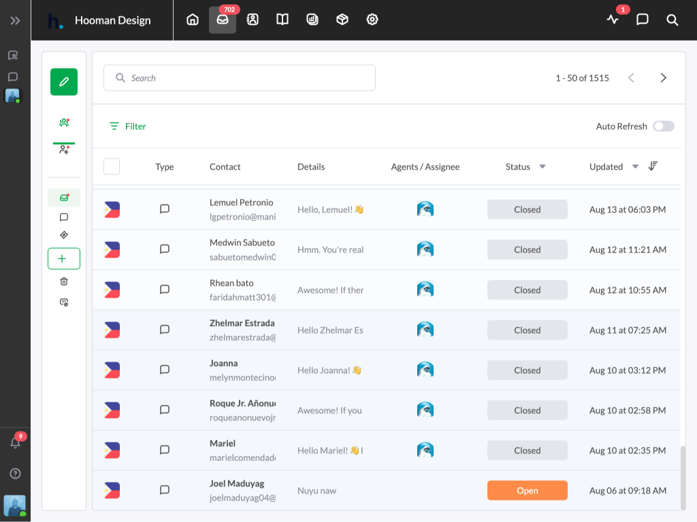Enable the Auto Refresh toggle
697x522 pixels.
click(x=663, y=126)
